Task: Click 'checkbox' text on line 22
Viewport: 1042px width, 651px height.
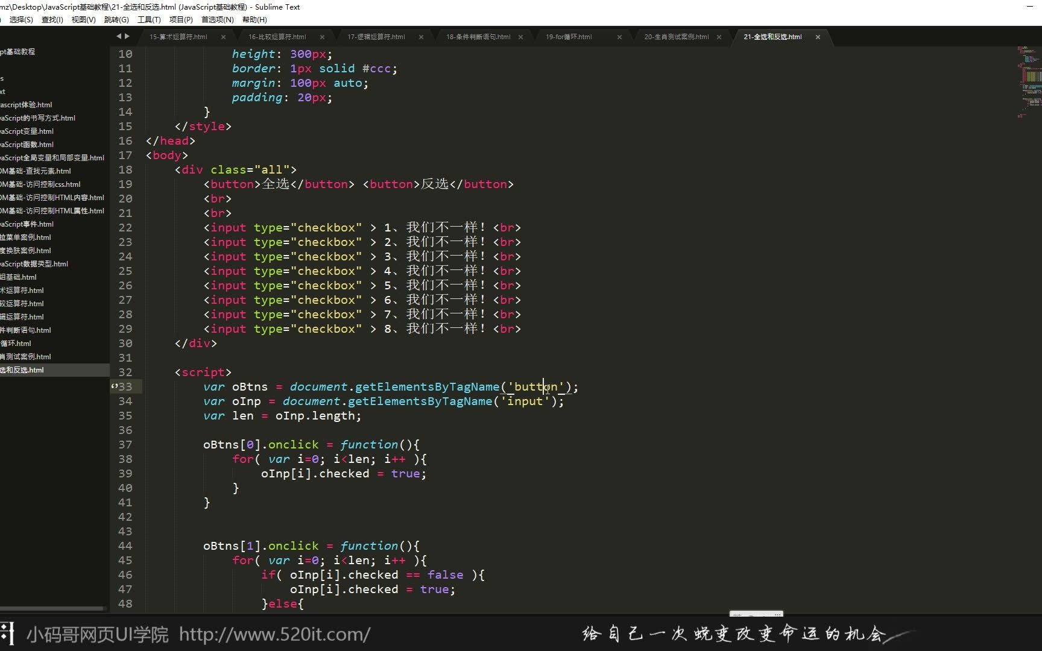Action: click(326, 227)
